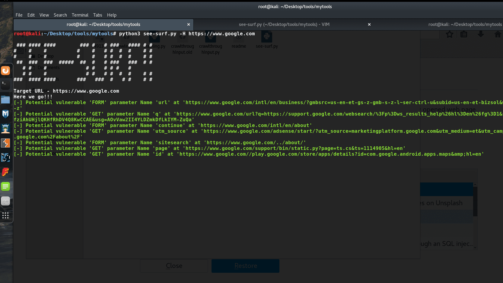Viewport: 503px width, 283px height.
Task: Launch Metasploit from the dock
Action: [5, 114]
